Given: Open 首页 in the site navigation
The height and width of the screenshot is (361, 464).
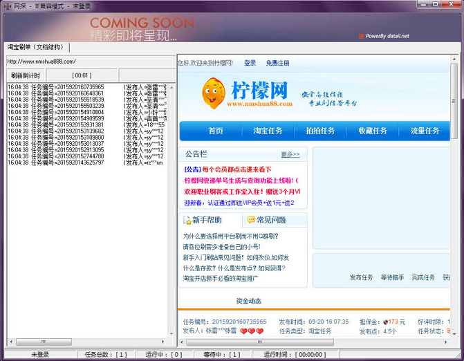Looking at the screenshot, I should click(216, 131).
